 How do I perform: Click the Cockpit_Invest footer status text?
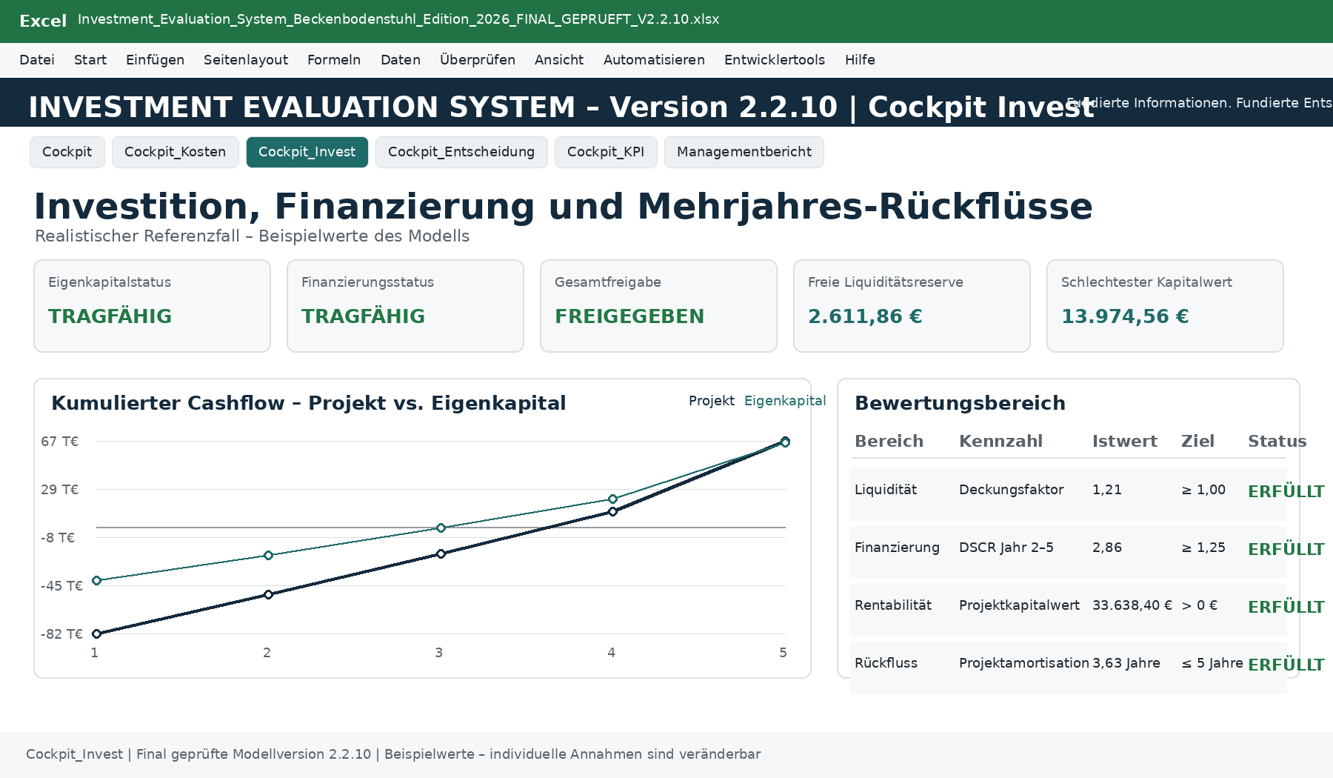pyautogui.click(x=393, y=754)
